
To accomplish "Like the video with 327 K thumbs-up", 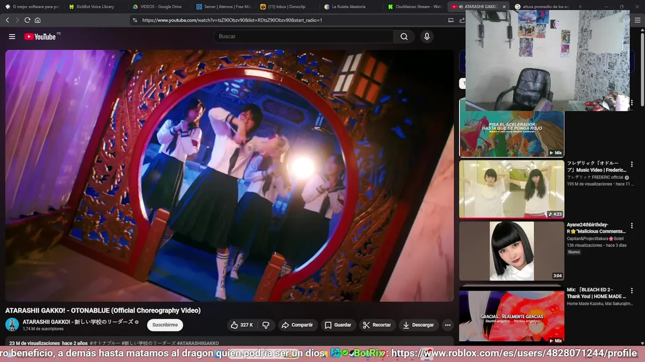I will 242,325.
